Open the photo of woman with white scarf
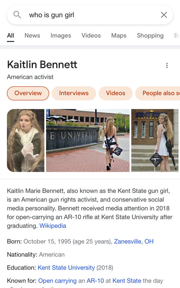Viewport: 180px width, 288px height. tap(26, 141)
